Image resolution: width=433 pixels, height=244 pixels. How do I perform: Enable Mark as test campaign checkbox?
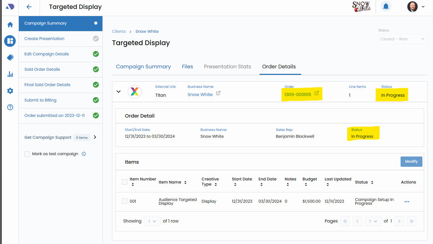(27, 154)
